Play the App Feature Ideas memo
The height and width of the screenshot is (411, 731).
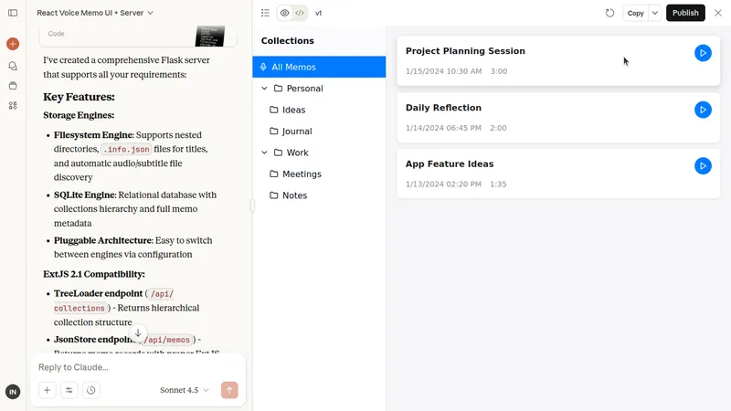point(702,166)
